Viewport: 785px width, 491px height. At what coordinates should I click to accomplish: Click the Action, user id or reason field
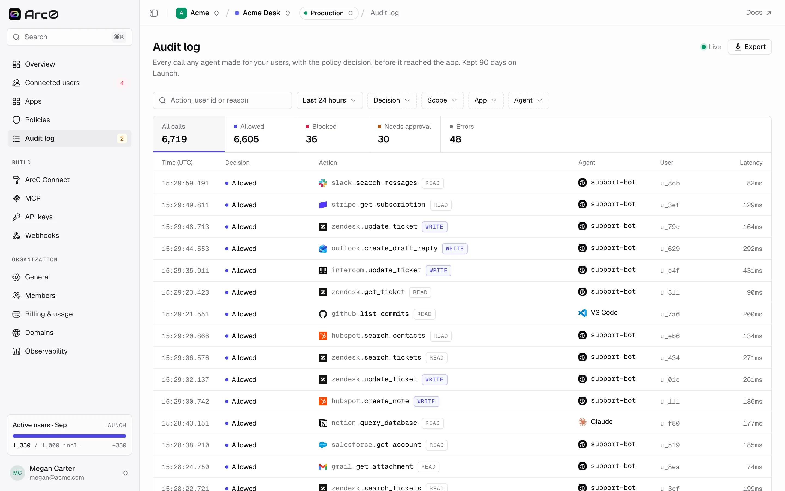[x=222, y=100]
